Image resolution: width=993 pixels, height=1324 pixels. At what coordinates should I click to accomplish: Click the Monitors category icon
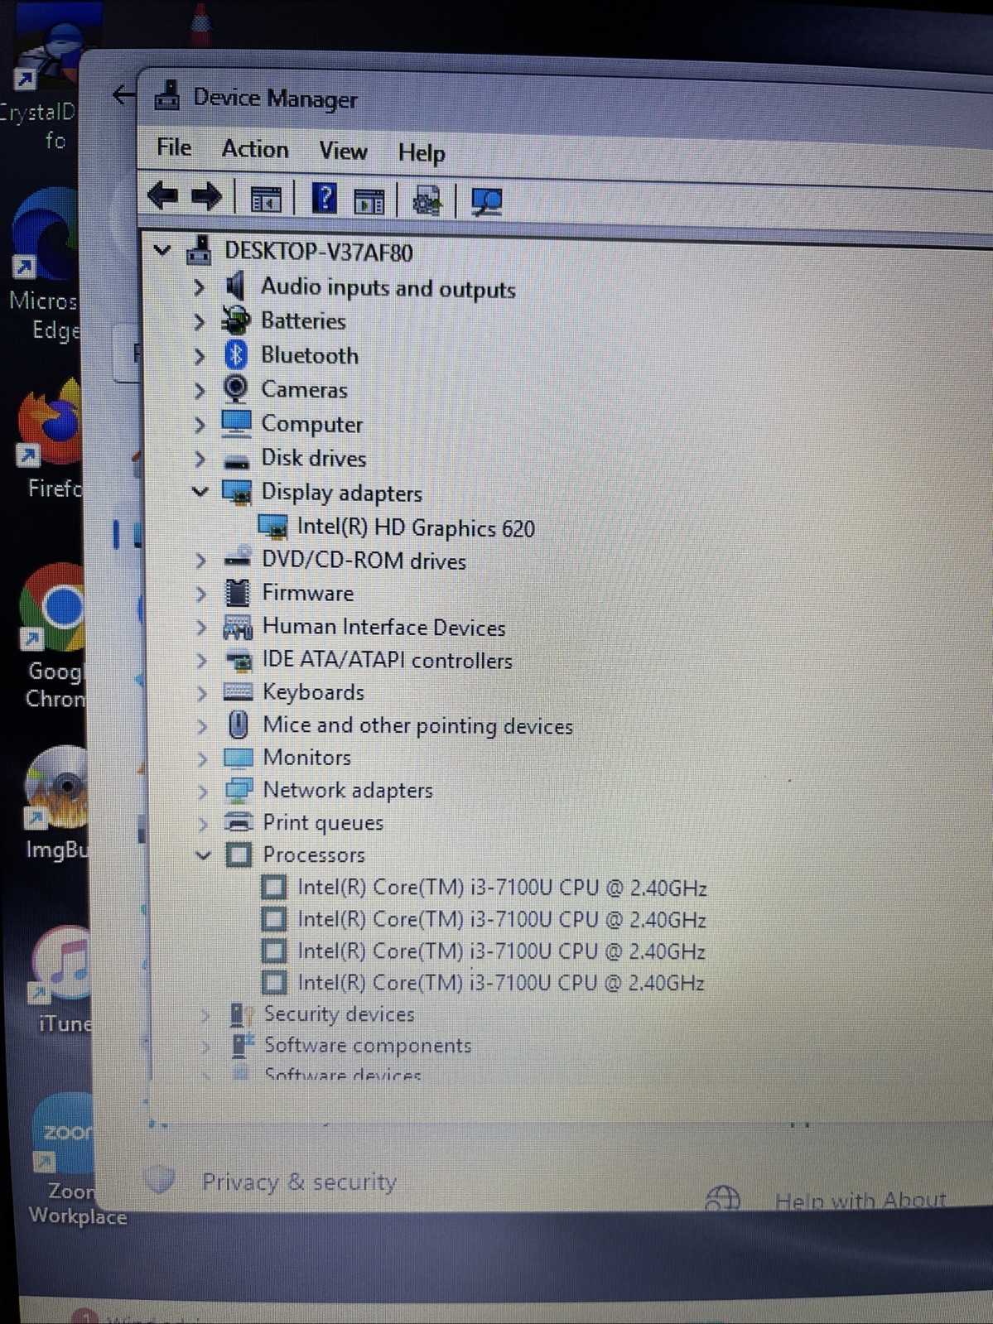pyautogui.click(x=239, y=758)
